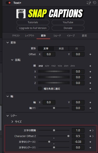Image resolution: width=98 pixels, height=153 pixels.
Task: Select 行 transform mode
Action: [x=77, y=49]
